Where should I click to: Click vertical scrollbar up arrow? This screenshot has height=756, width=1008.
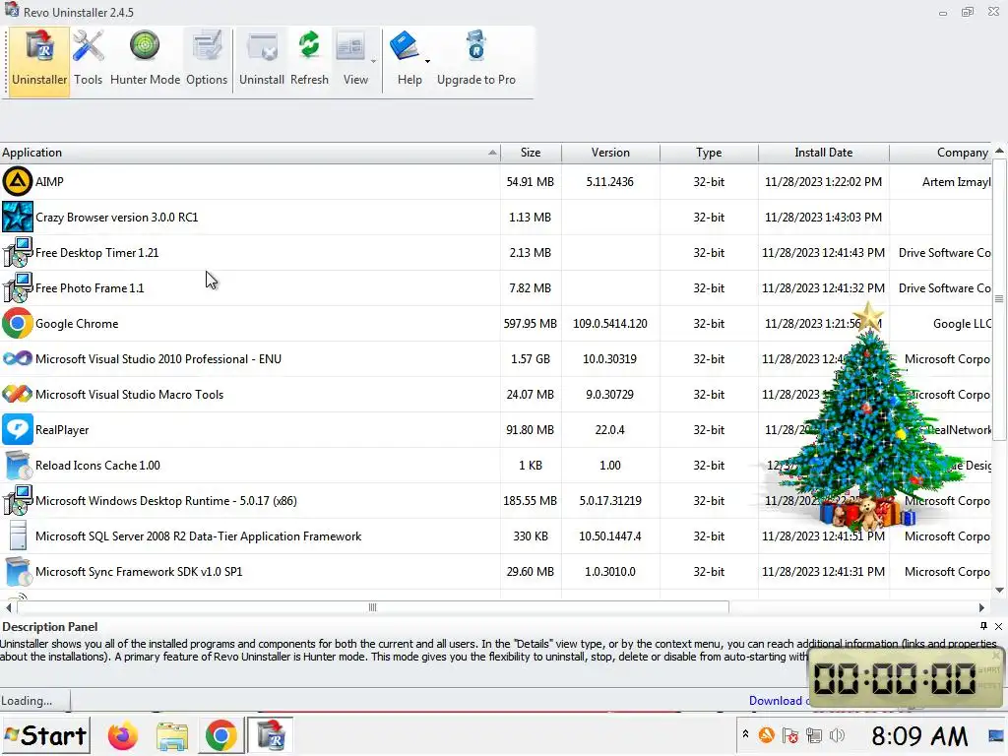click(999, 151)
